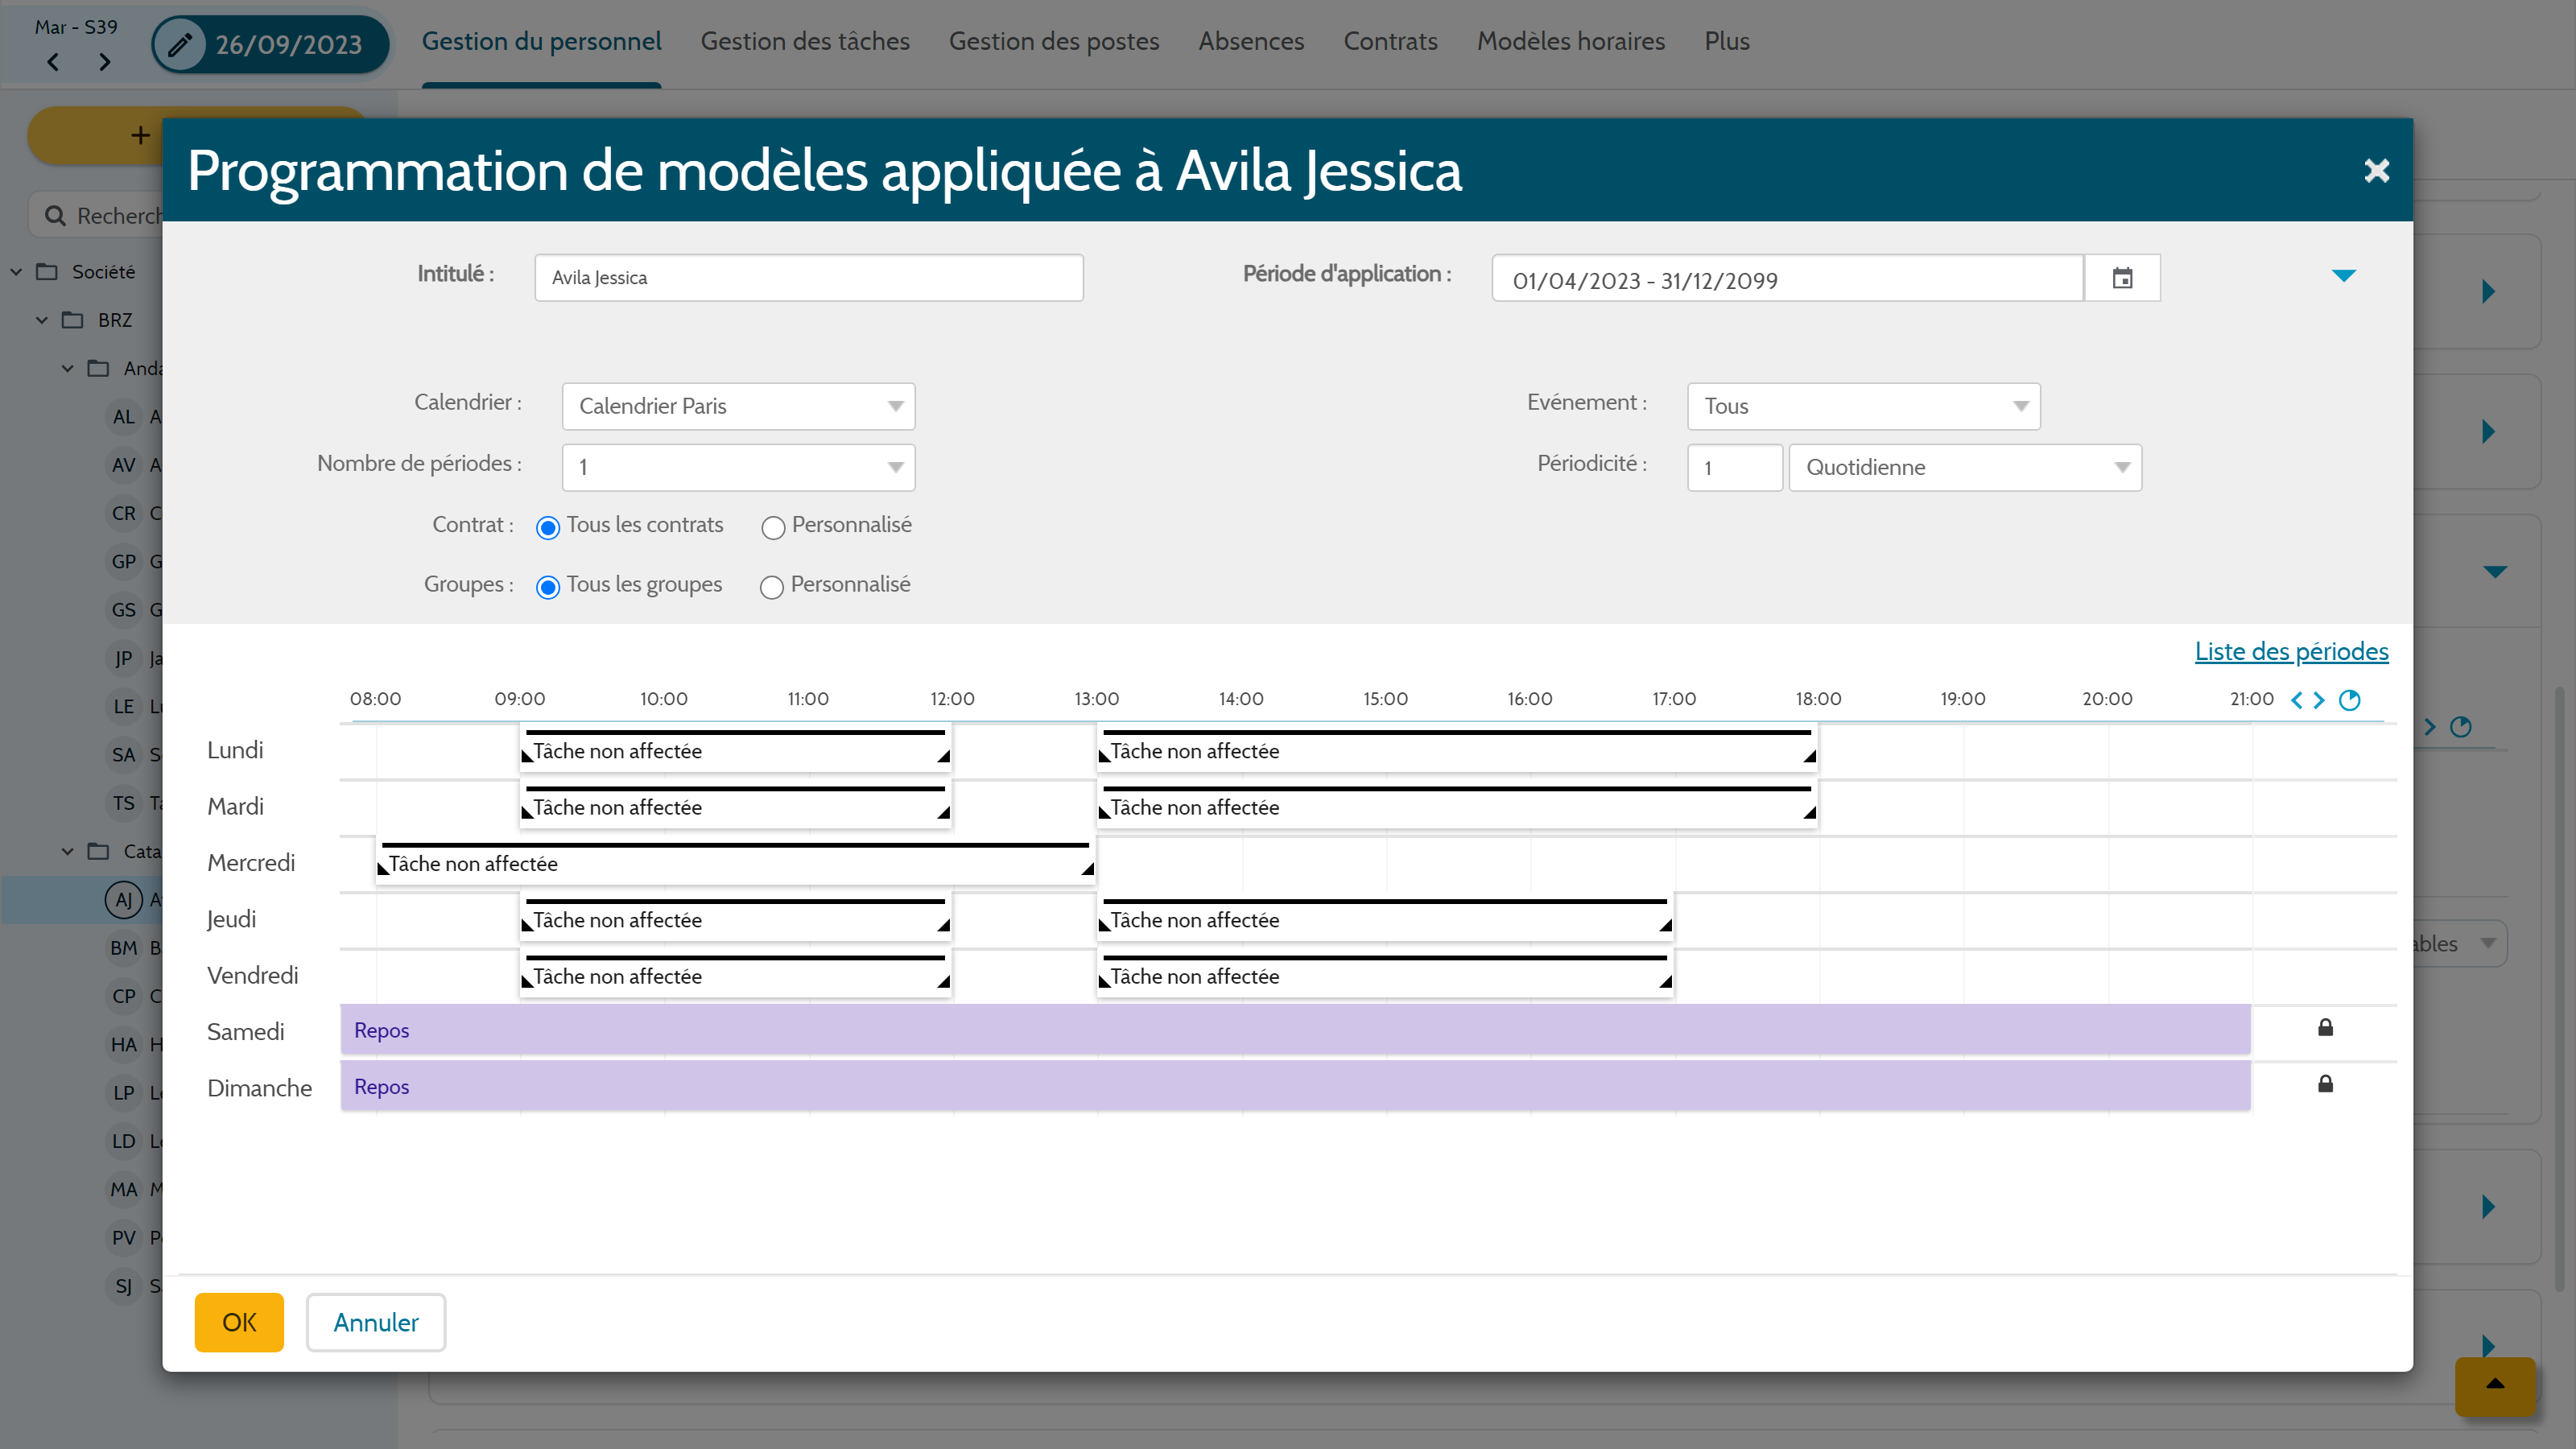Image resolution: width=2576 pixels, height=1449 pixels.
Task: Open the Calendrier Paris dropdown
Action: 738,406
